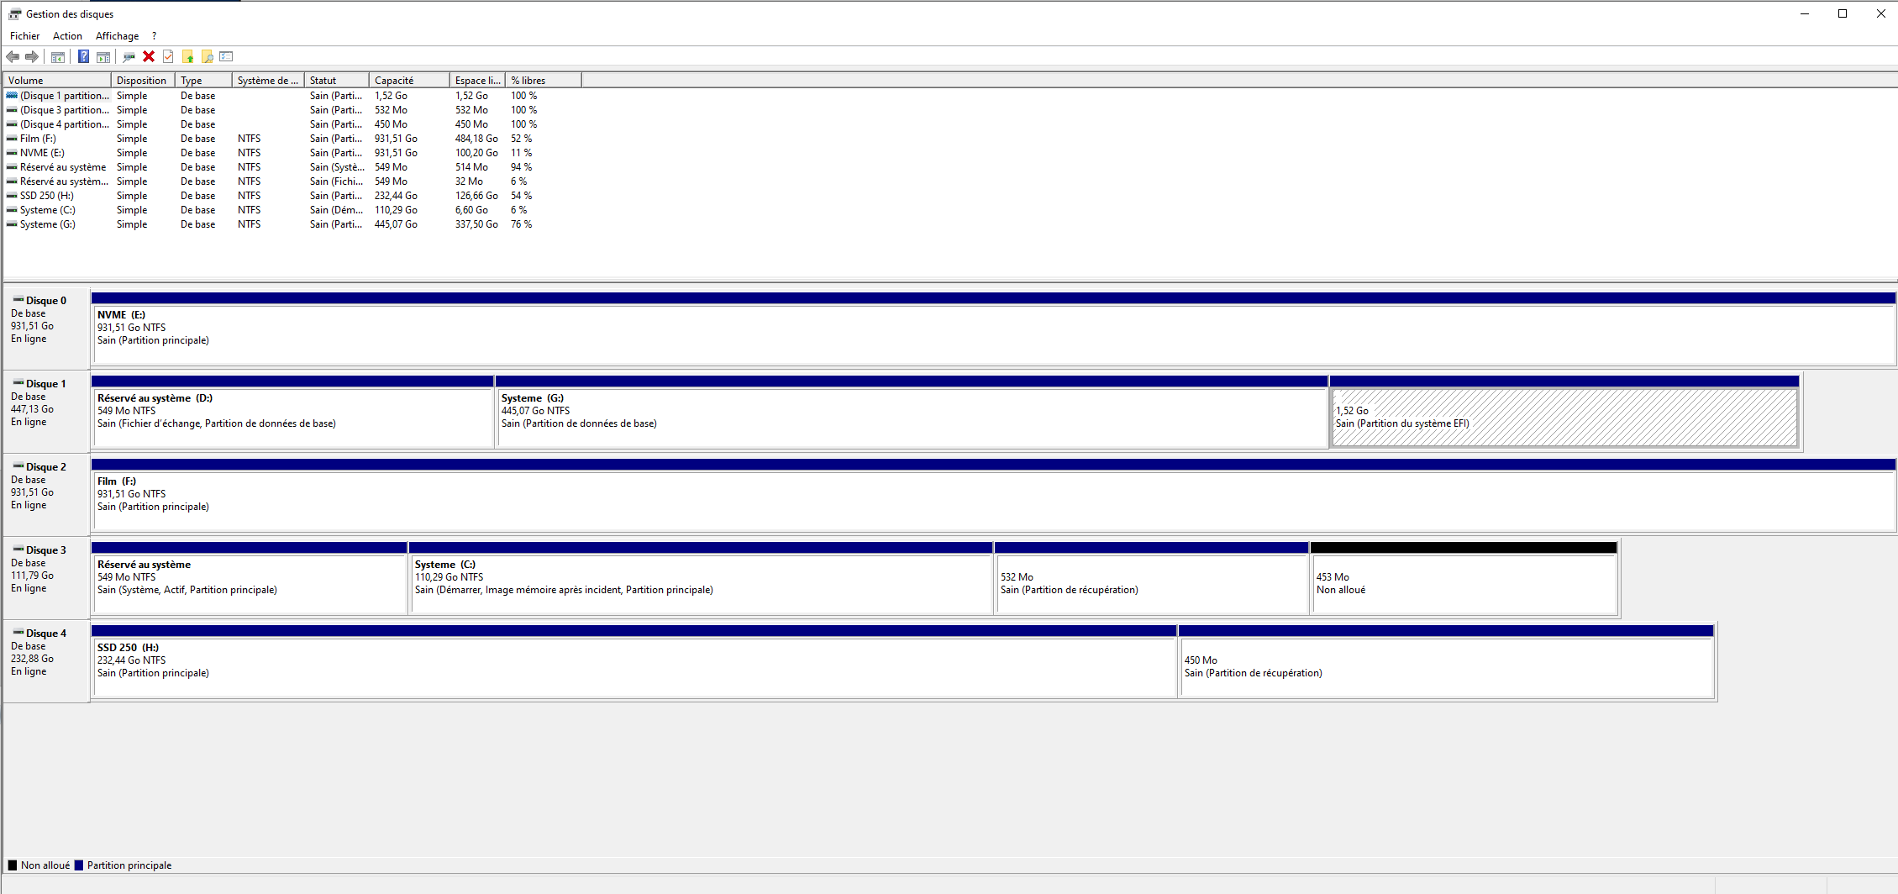Select the Réservé au système (D:) partition block
Viewport: 1898px width, 894px height.
pyautogui.click(x=292, y=412)
